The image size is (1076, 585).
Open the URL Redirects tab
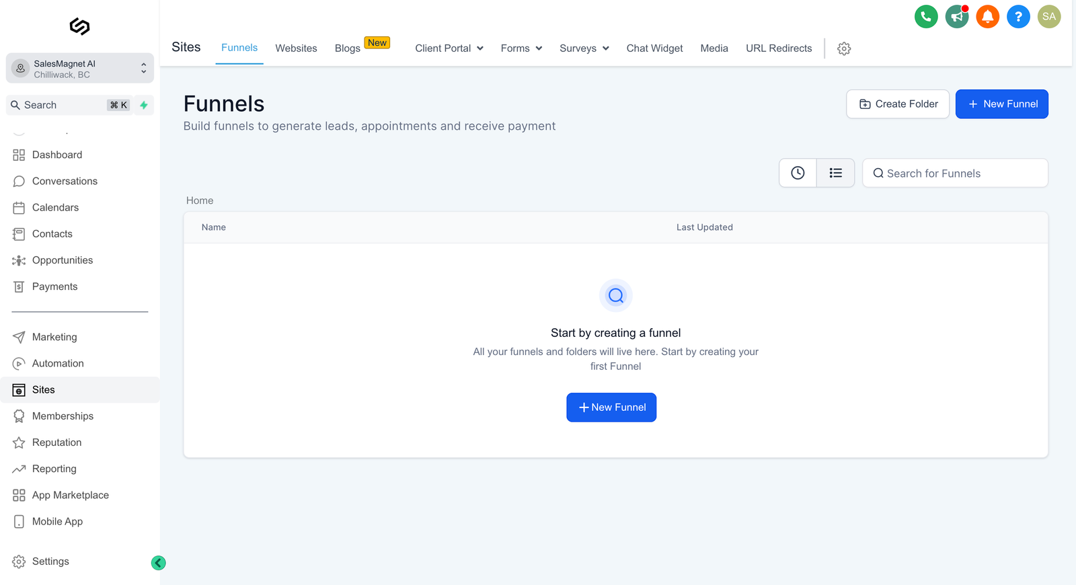[x=779, y=48]
